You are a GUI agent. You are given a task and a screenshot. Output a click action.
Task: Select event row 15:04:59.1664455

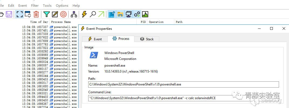[49, 97]
